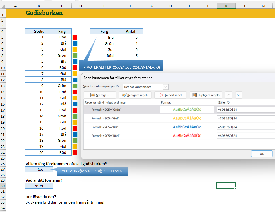Viewport: 275px width, 212px height.
Task: Click the Godisburken title cell
Action: click(x=44, y=13)
